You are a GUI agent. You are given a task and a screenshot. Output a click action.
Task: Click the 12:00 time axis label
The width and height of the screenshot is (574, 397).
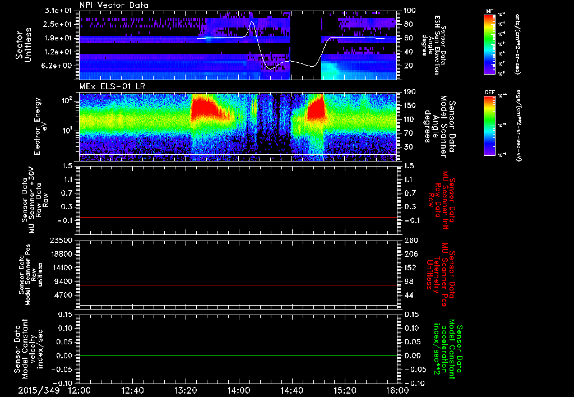[80, 390]
